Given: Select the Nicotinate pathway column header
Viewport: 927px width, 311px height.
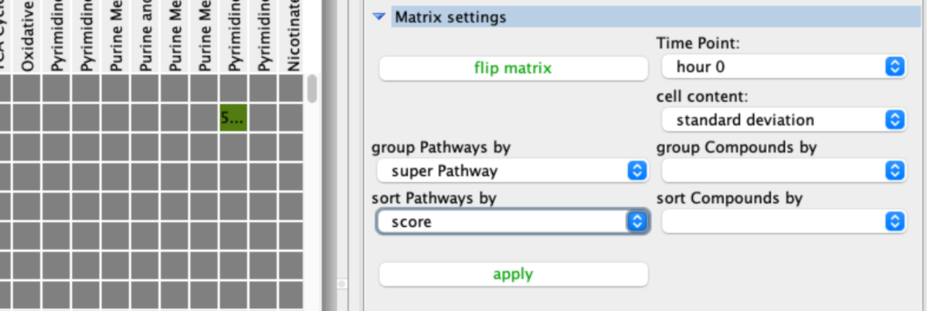Looking at the screenshot, I should point(292,39).
